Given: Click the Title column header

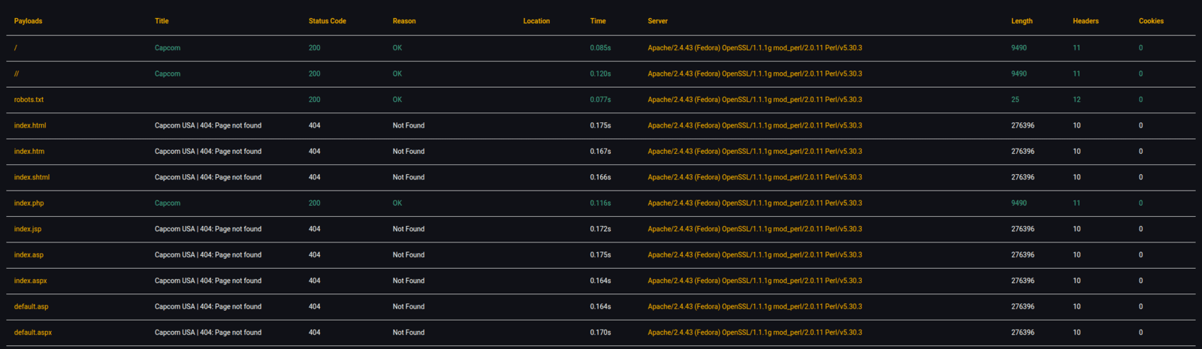Looking at the screenshot, I should [x=162, y=21].
